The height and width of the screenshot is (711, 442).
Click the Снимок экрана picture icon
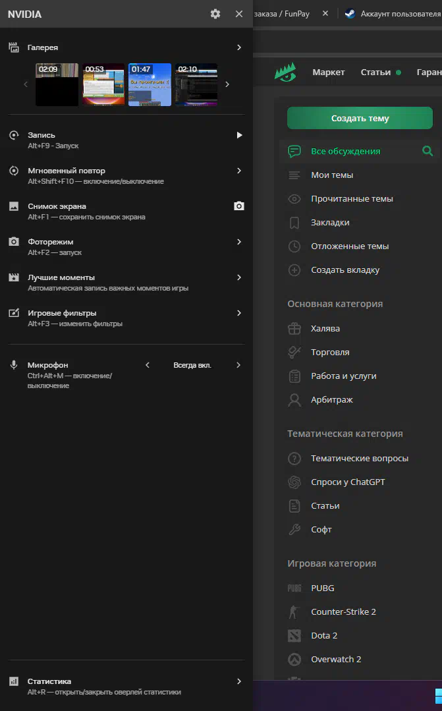[14, 206]
